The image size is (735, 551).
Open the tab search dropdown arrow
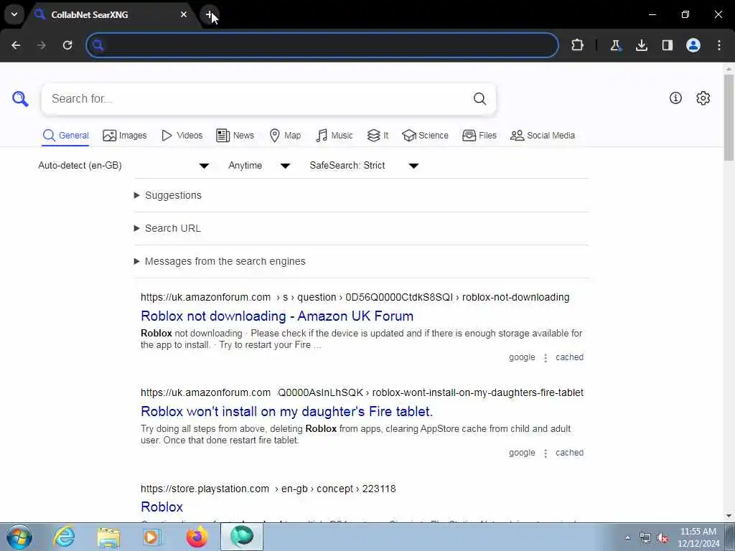pyautogui.click(x=14, y=14)
